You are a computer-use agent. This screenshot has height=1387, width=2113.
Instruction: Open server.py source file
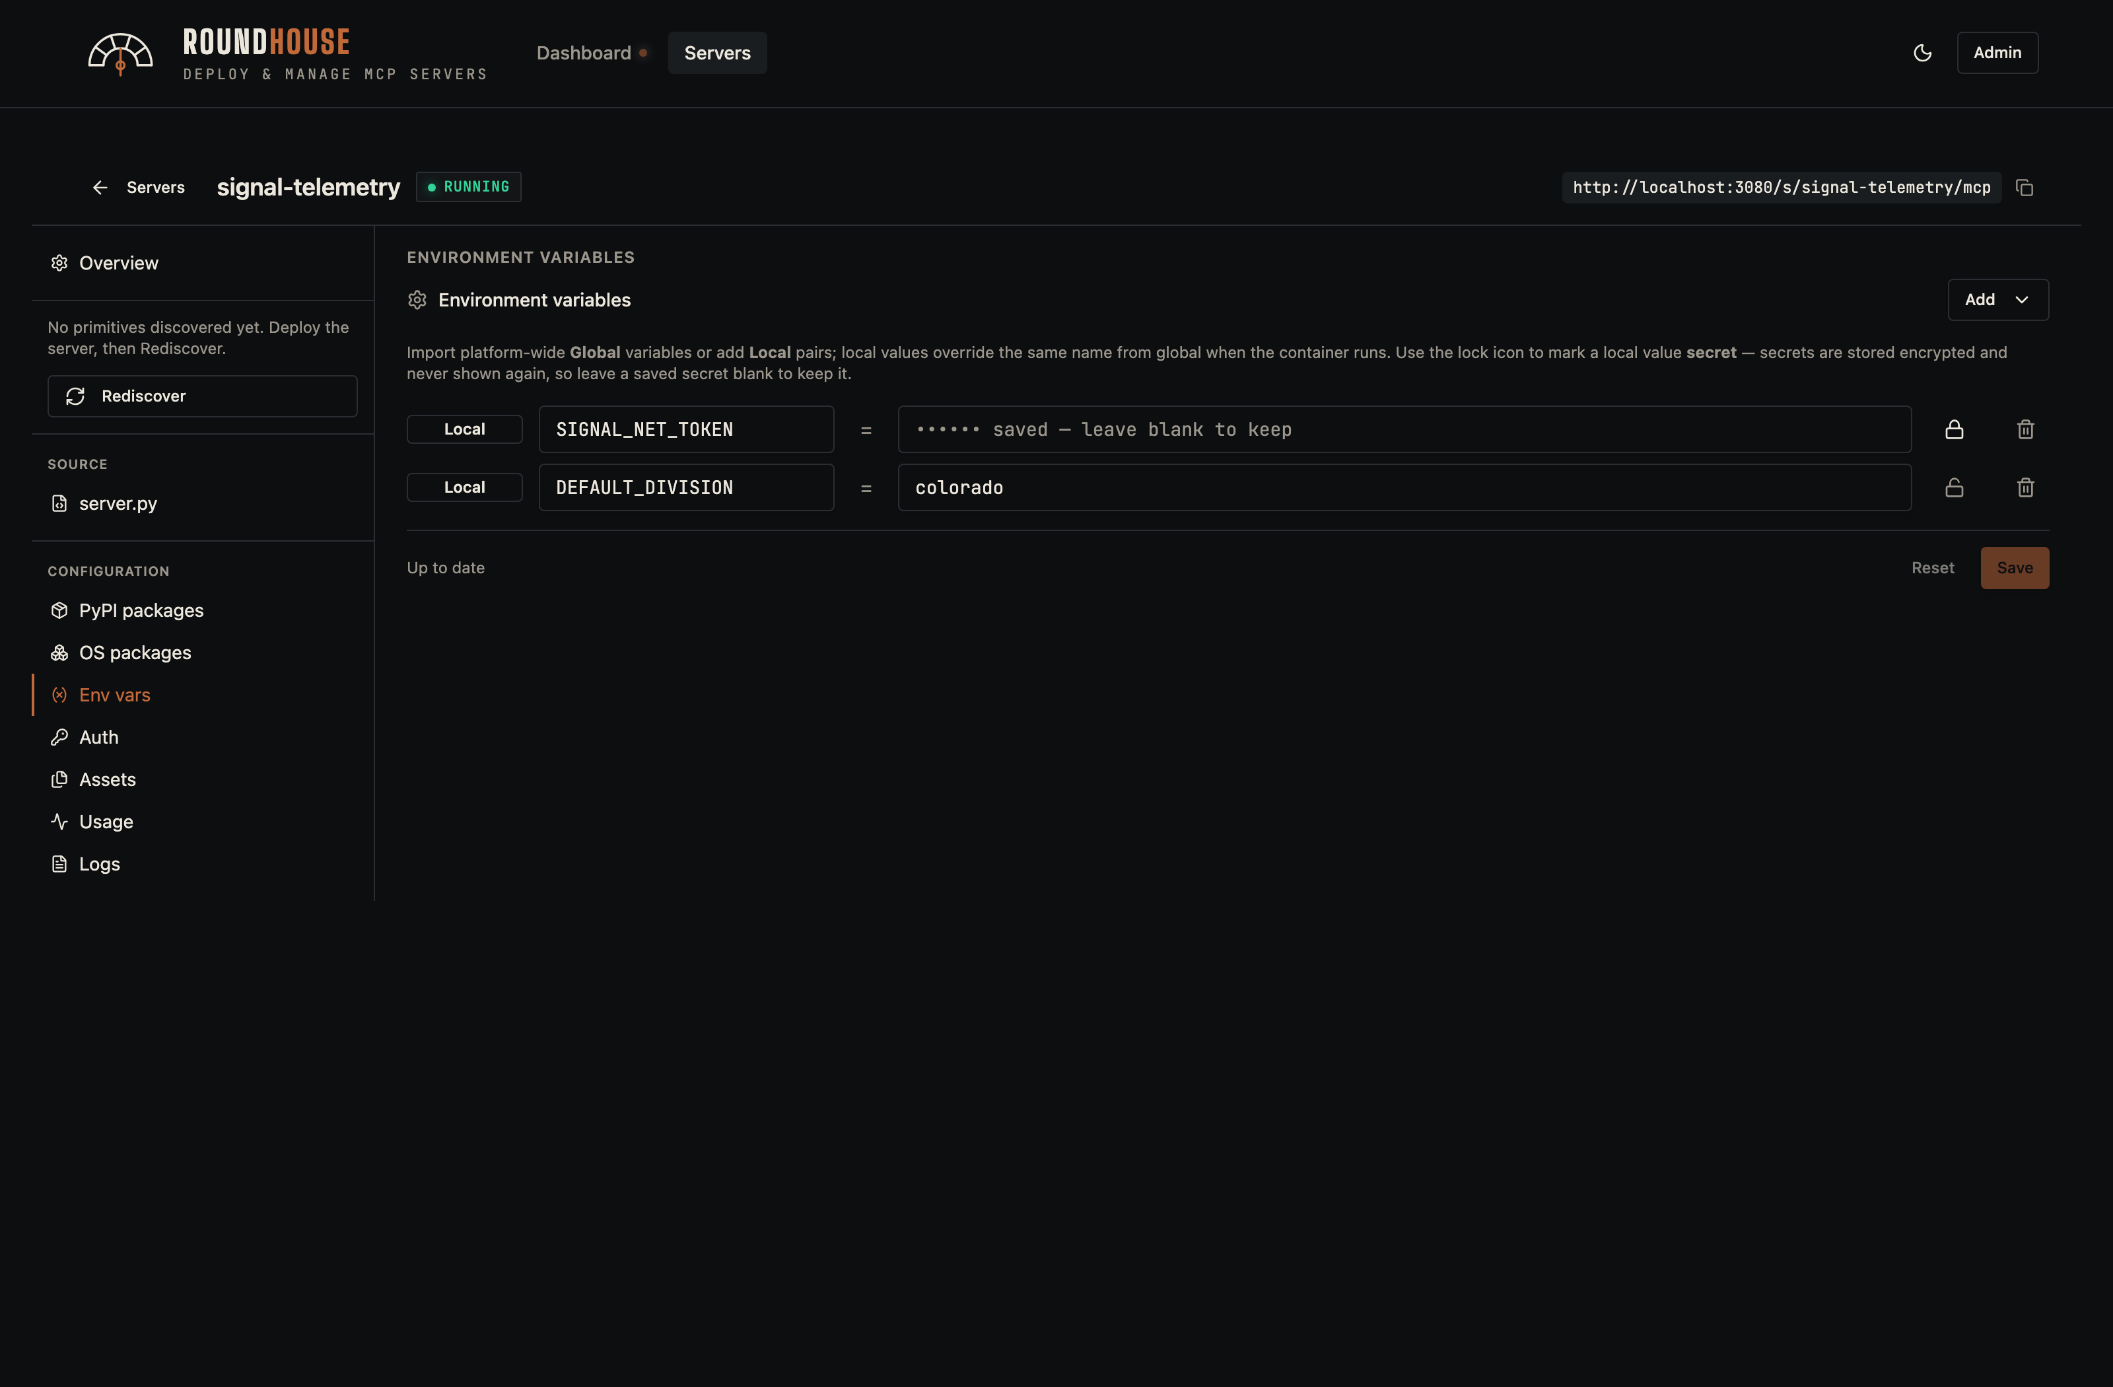[x=203, y=503]
